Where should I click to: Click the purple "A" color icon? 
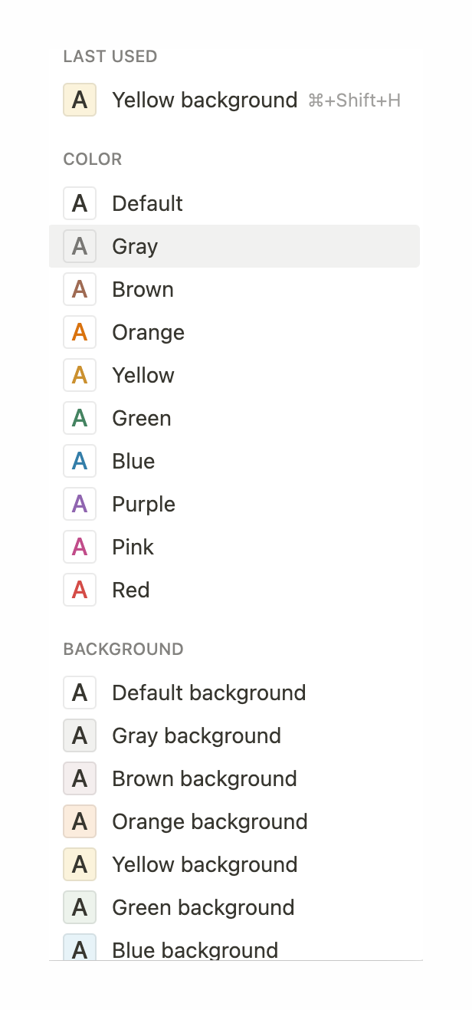pyautogui.click(x=79, y=504)
